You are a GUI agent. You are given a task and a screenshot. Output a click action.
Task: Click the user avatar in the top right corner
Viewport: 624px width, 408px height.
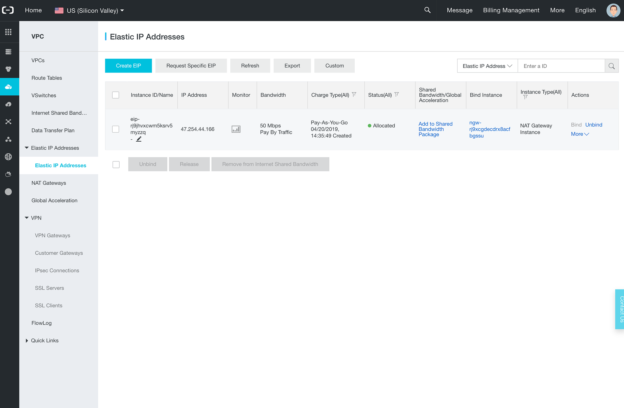pos(613,10)
